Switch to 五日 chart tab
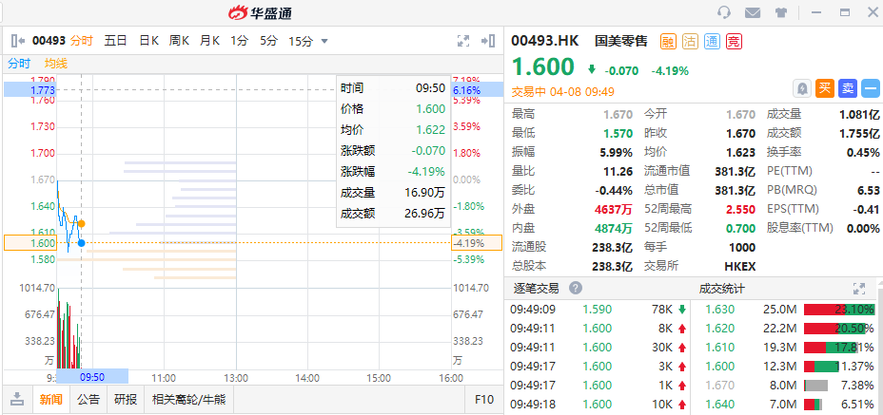Viewport: 883px width, 415px height. [x=115, y=41]
